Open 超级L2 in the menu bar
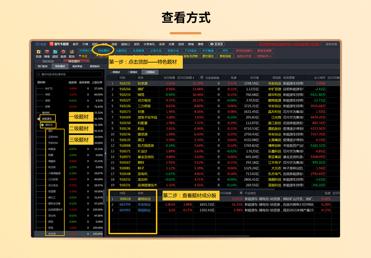 click(x=125, y=44)
